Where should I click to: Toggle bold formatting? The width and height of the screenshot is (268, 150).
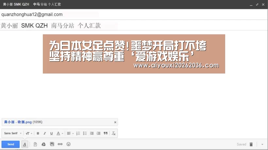pyautogui.click(x=38, y=133)
